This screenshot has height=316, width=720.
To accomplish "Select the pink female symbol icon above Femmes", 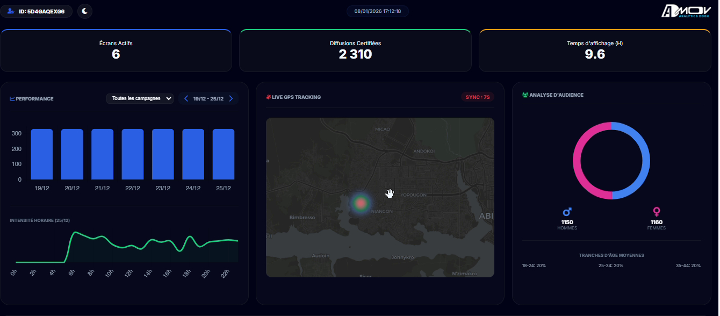I will click(656, 212).
